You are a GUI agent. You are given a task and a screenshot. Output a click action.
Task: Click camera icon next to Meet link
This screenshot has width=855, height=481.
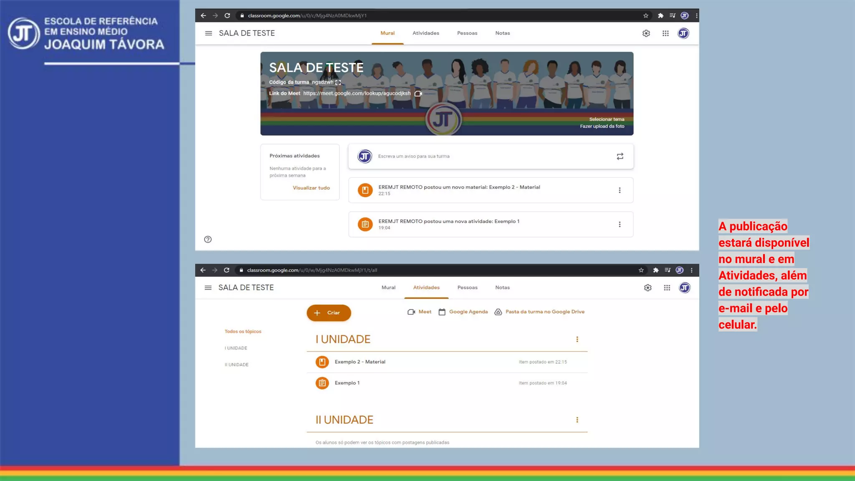[418, 94]
